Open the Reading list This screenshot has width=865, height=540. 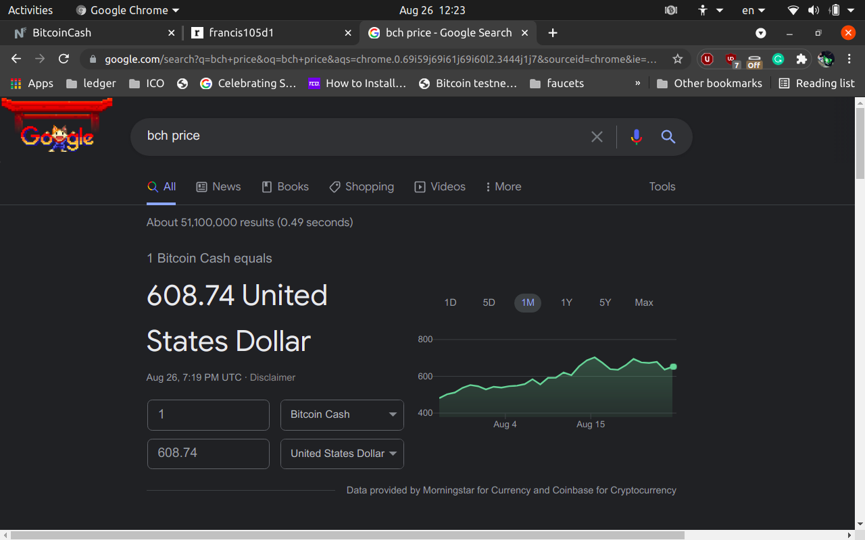816,84
